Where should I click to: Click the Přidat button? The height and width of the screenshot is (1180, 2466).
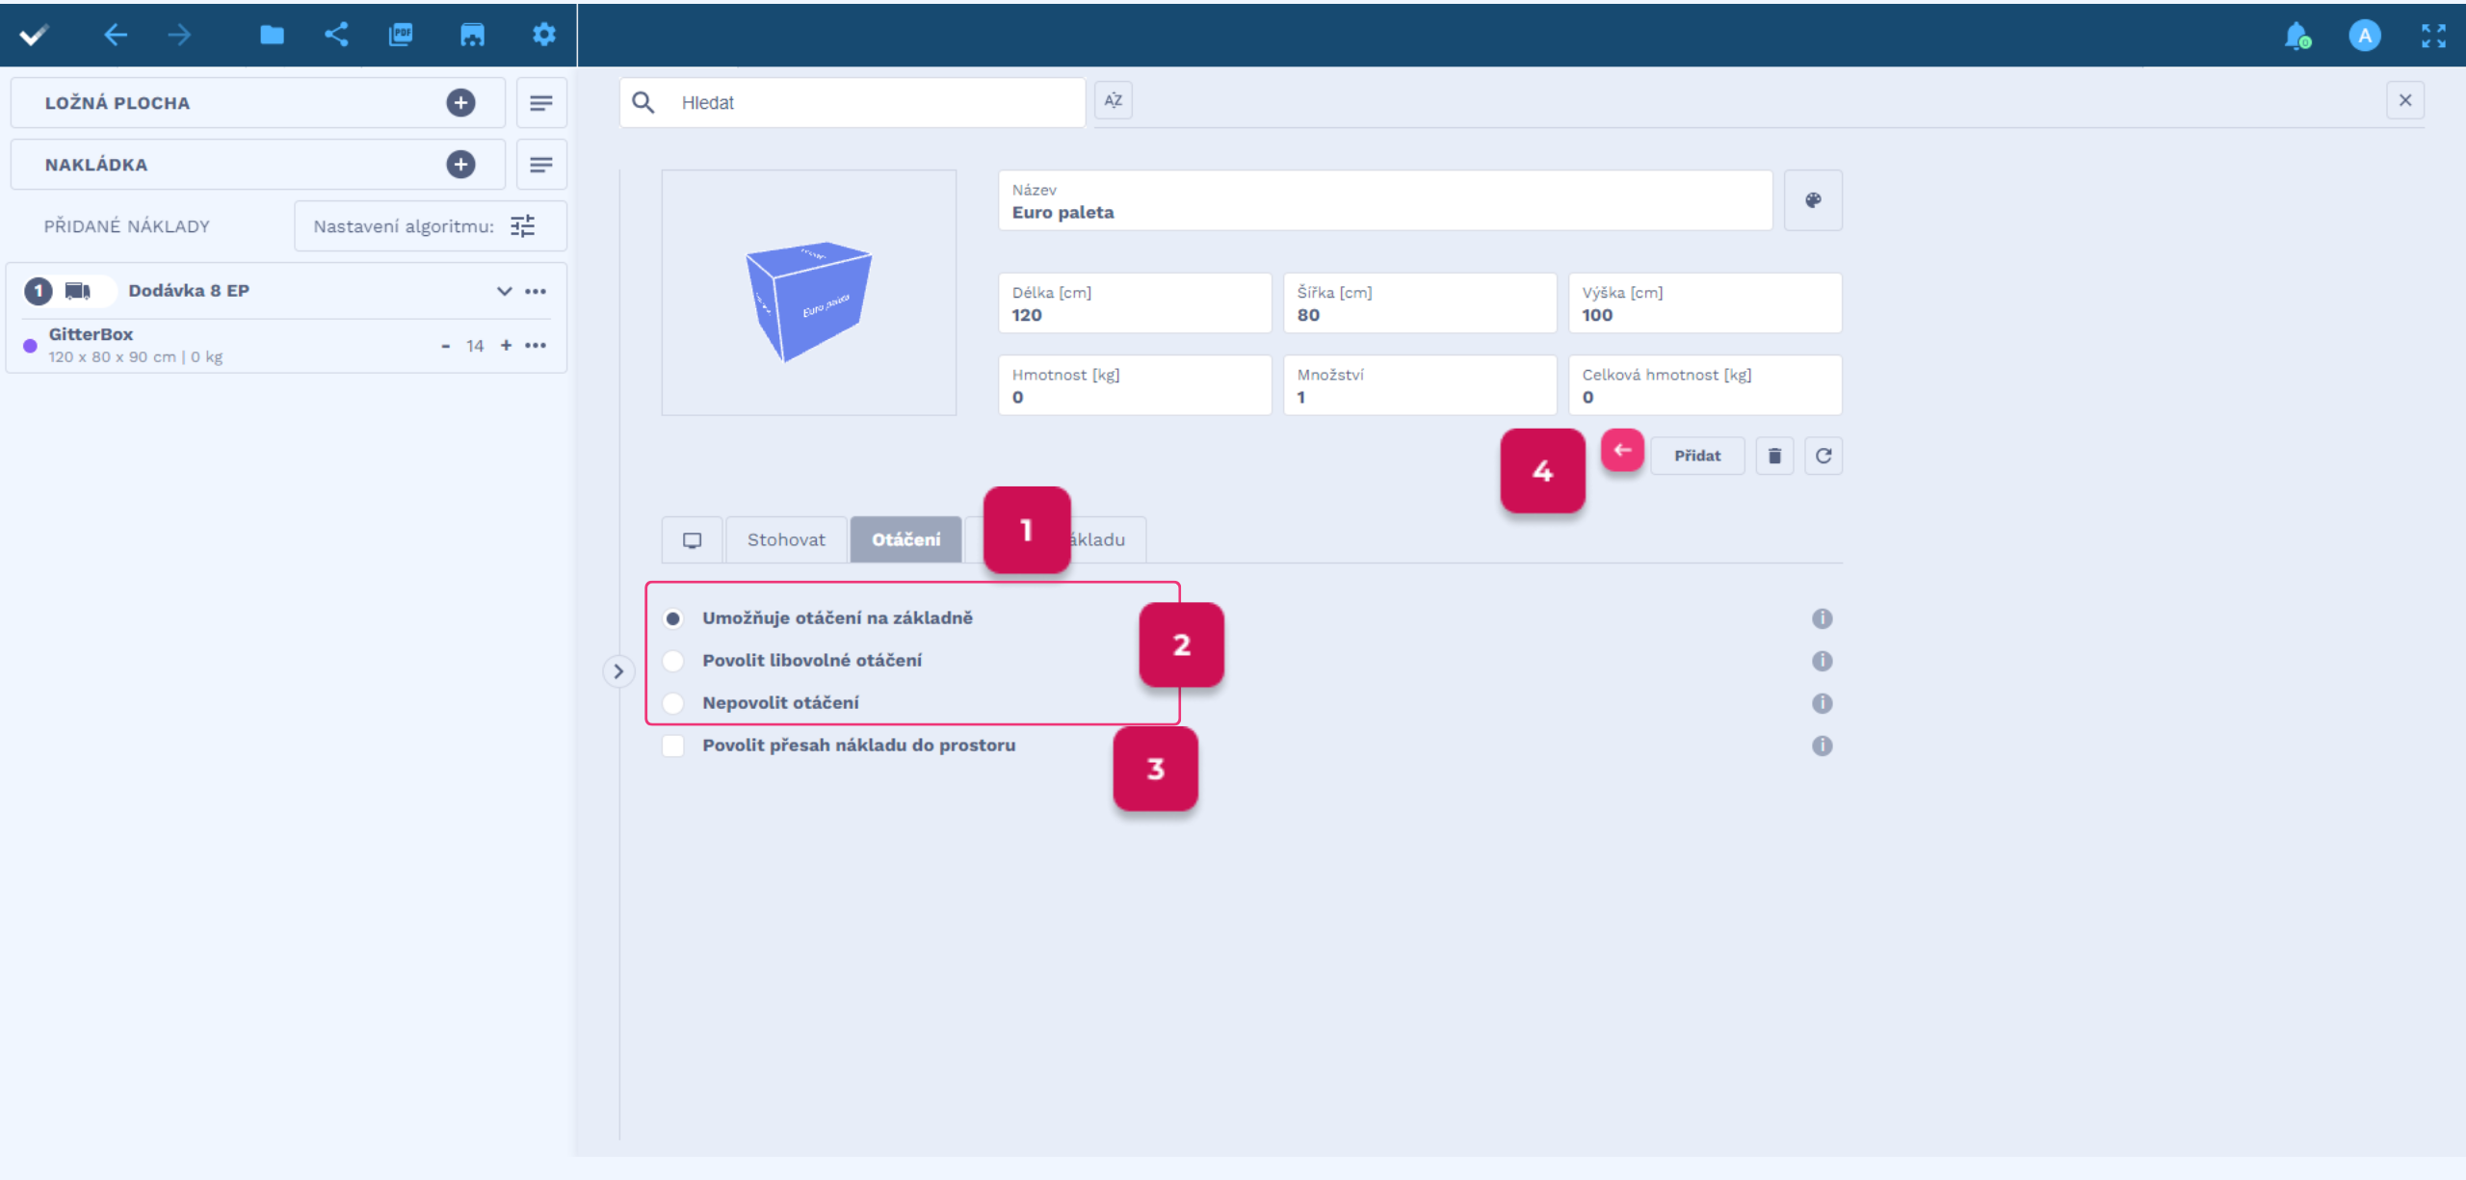(1696, 456)
